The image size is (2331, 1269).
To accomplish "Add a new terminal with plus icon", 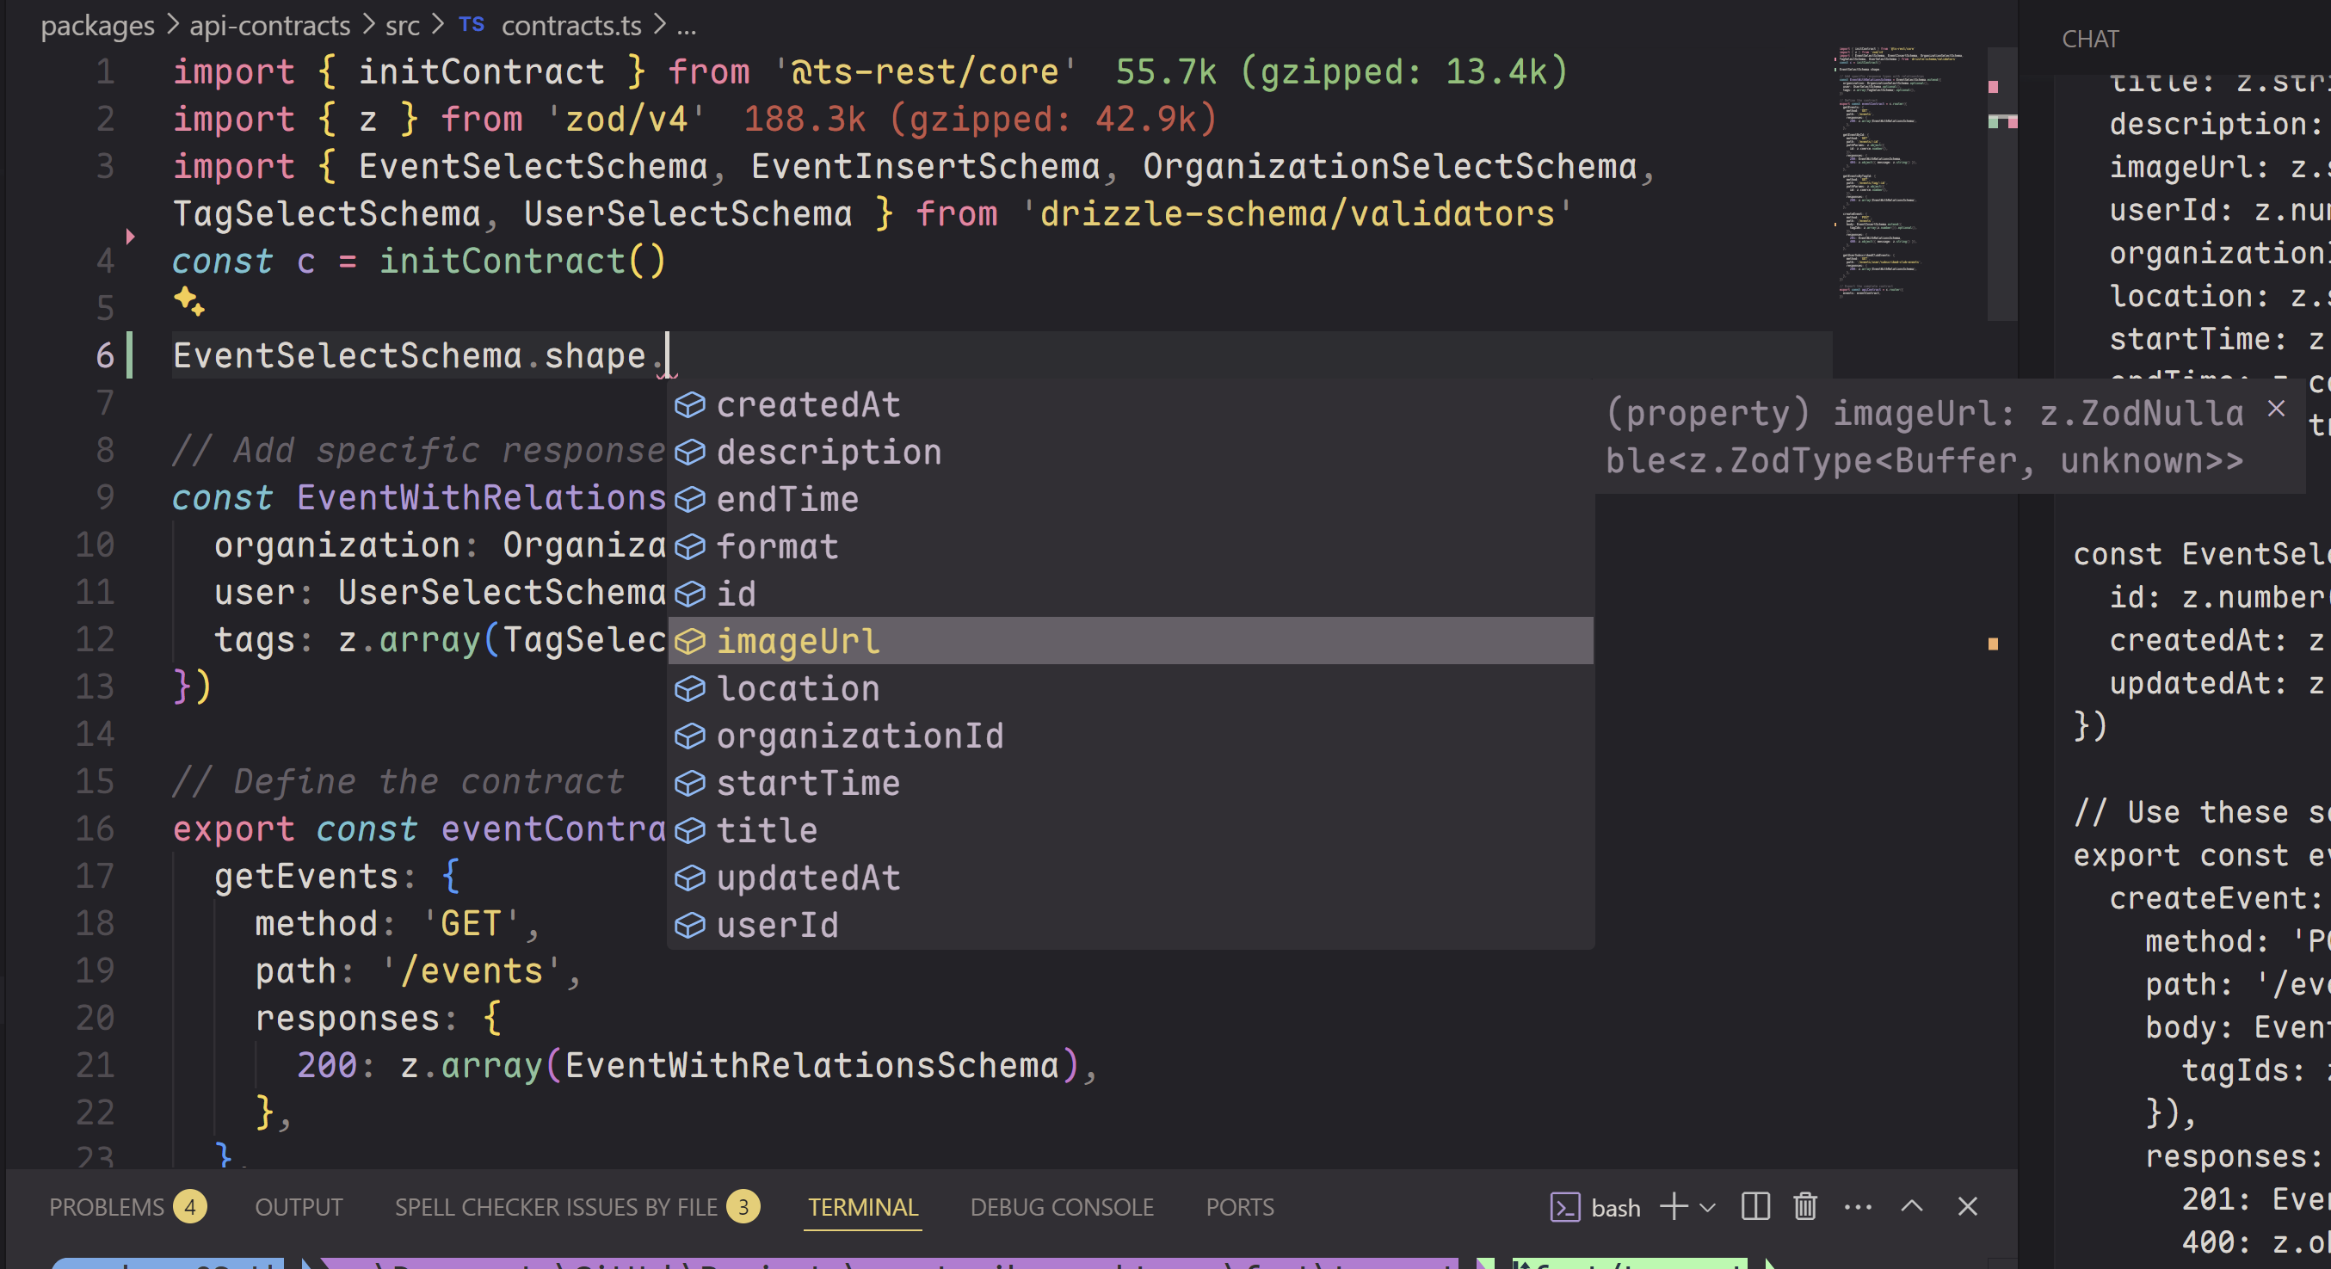I will [1673, 1206].
